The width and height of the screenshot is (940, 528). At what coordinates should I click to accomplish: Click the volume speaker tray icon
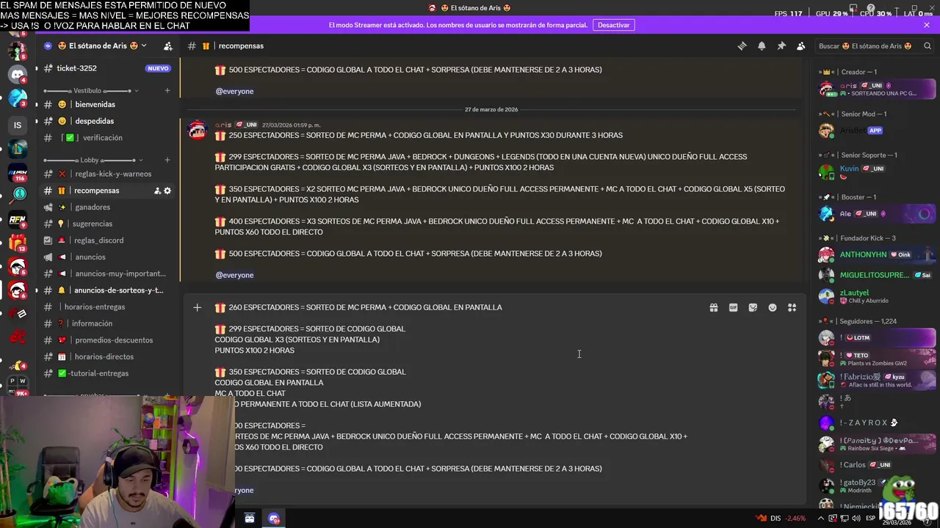pyautogui.click(x=856, y=518)
